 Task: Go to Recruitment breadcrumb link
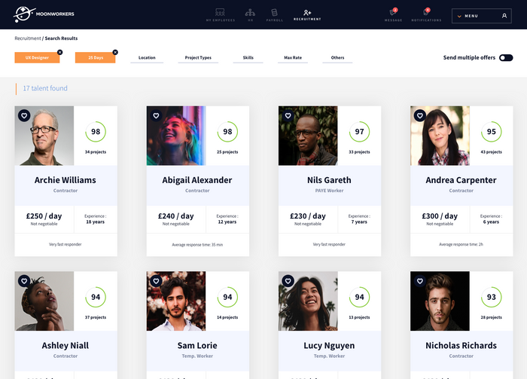28,38
